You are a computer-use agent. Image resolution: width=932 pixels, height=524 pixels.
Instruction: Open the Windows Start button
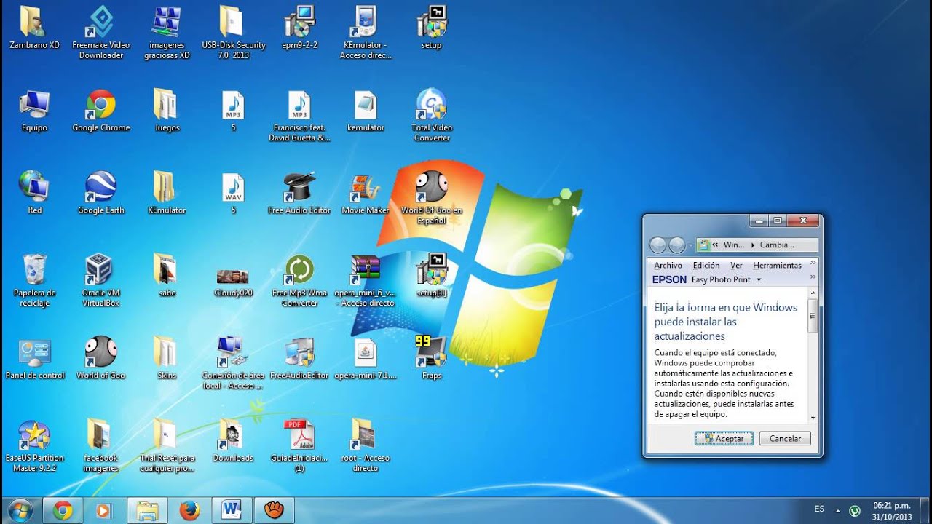coord(20,510)
